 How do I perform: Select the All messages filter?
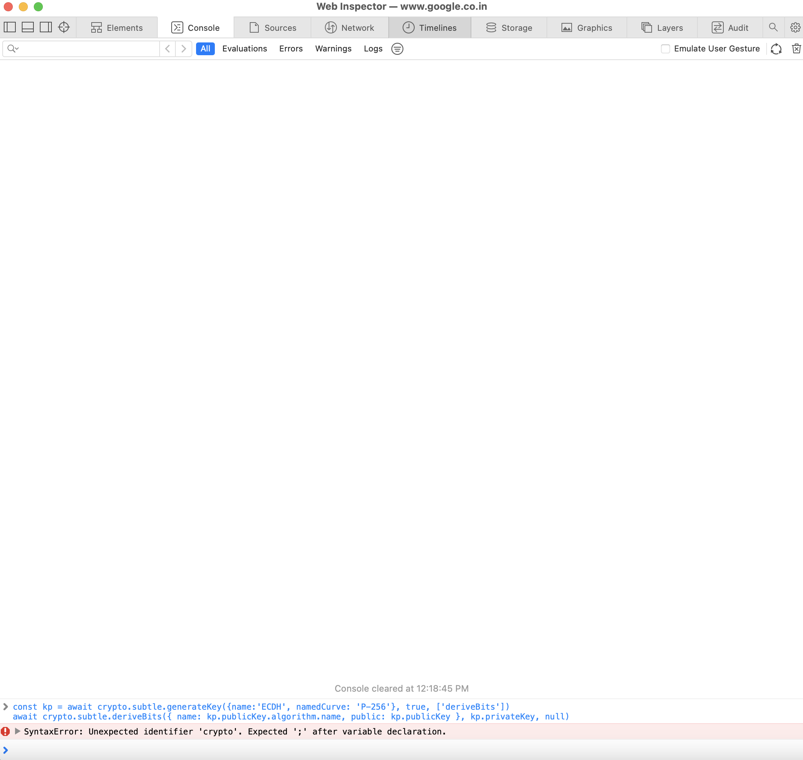(205, 48)
